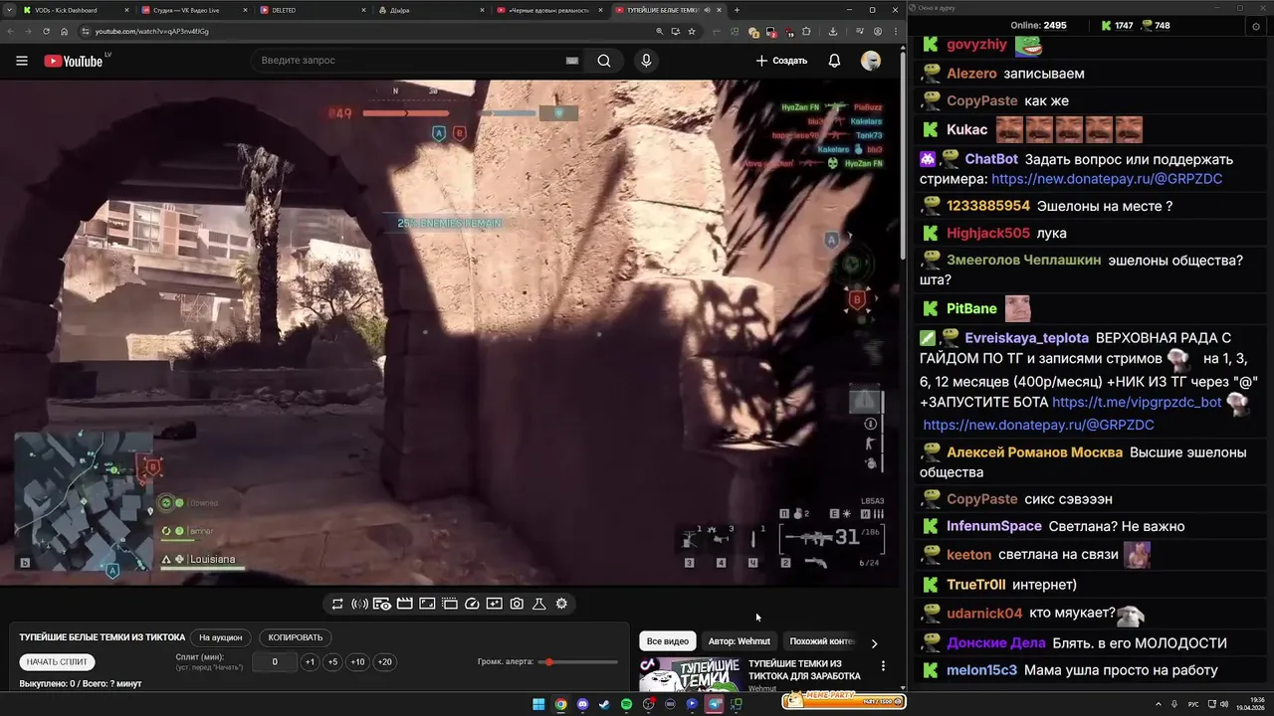Screen dimensions: 1274x716
Task: Click the Создать button
Action: coord(781,61)
